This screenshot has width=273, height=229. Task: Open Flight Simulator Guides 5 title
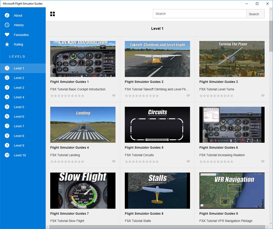(144, 147)
